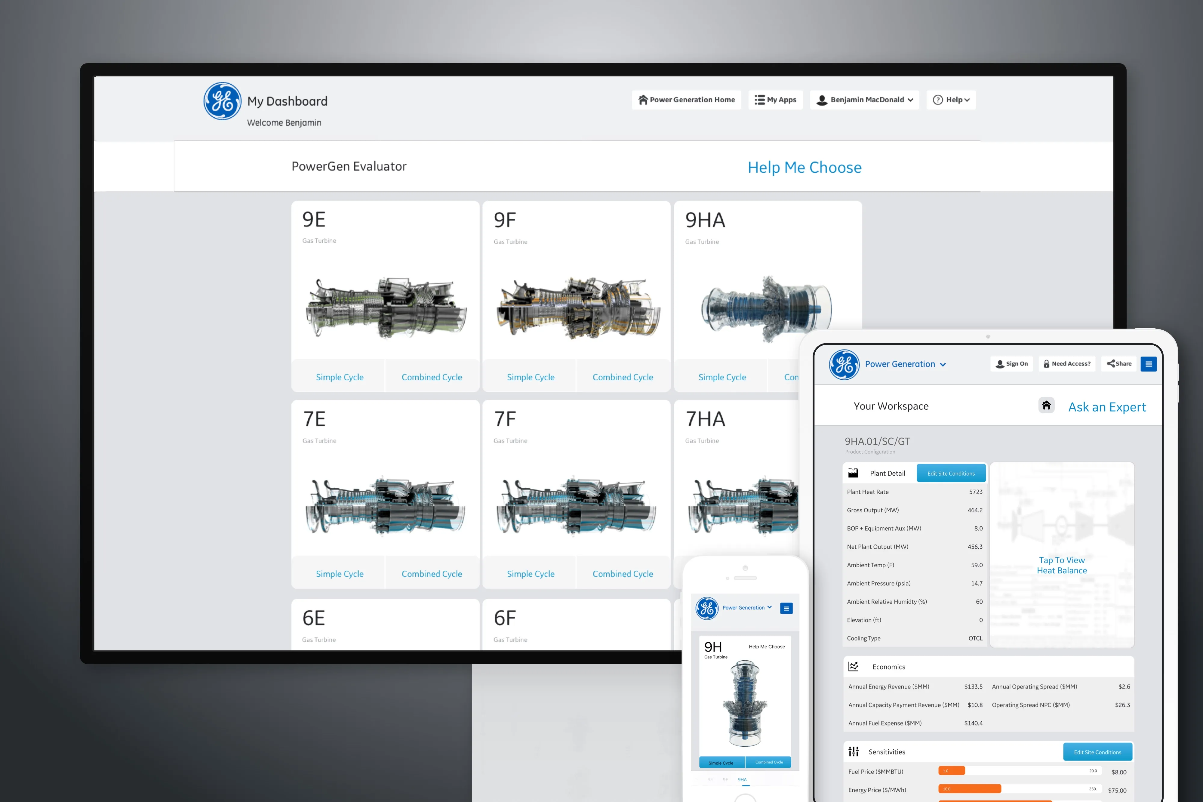Click the Sensitivities sliders icon

853,751
